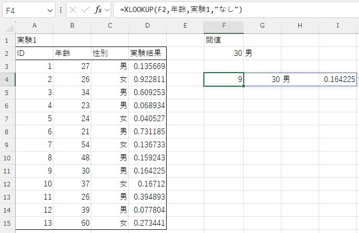359x233 pixels.
Task: Click the Select All corner triangle
Action: (9, 28)
